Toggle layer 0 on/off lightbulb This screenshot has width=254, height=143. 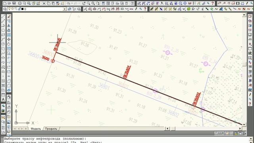10,9
